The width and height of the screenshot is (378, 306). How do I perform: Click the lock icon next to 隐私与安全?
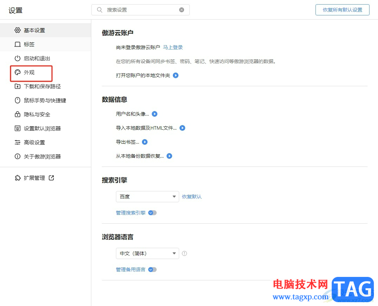pos(17,114)
